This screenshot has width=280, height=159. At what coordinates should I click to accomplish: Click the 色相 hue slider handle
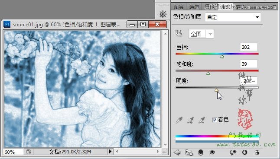pos(222,57)
